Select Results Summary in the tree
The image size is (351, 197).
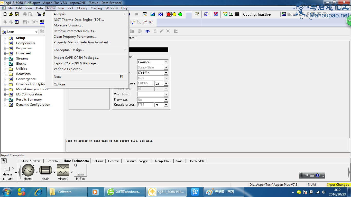(29, 100)
